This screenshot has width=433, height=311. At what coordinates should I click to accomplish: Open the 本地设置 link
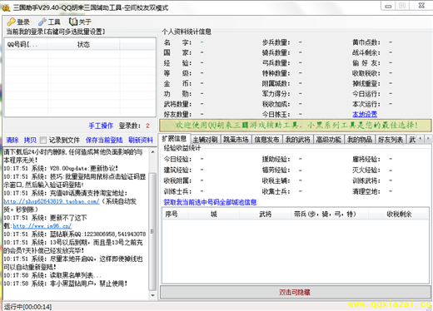point(365,114)
